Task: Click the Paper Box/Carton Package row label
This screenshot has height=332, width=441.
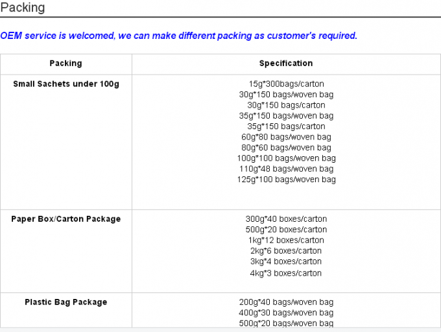Action: coord(66,219)
